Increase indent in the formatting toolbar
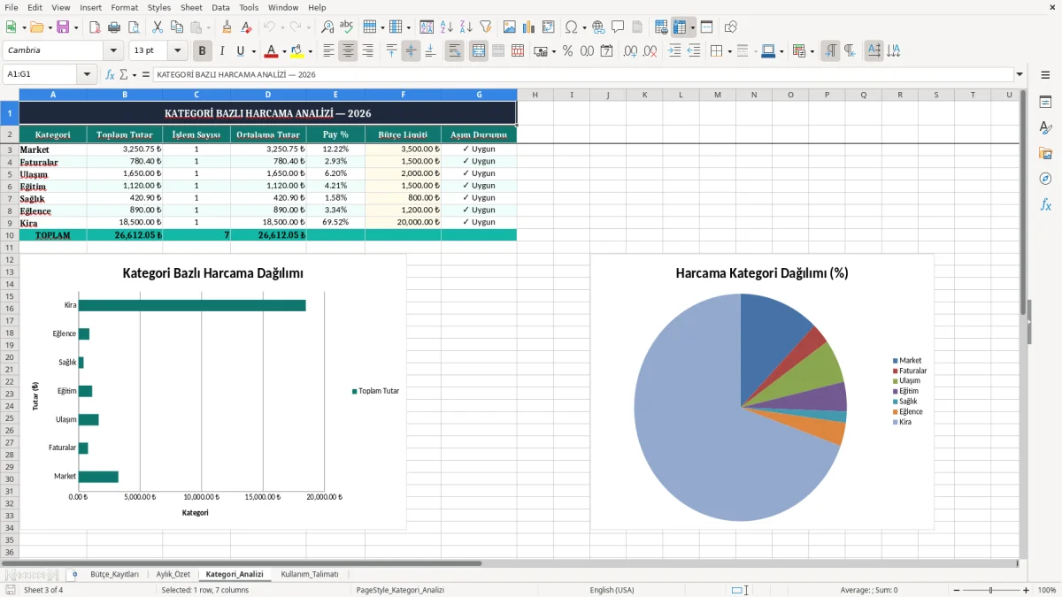The image size is (1062, 597). pos(674,51)
